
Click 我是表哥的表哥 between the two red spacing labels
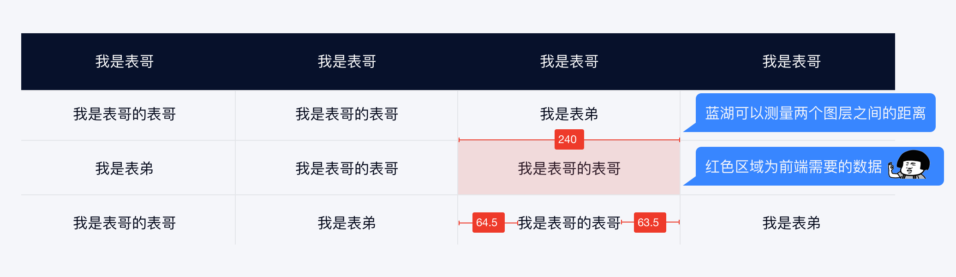point(569,223)
